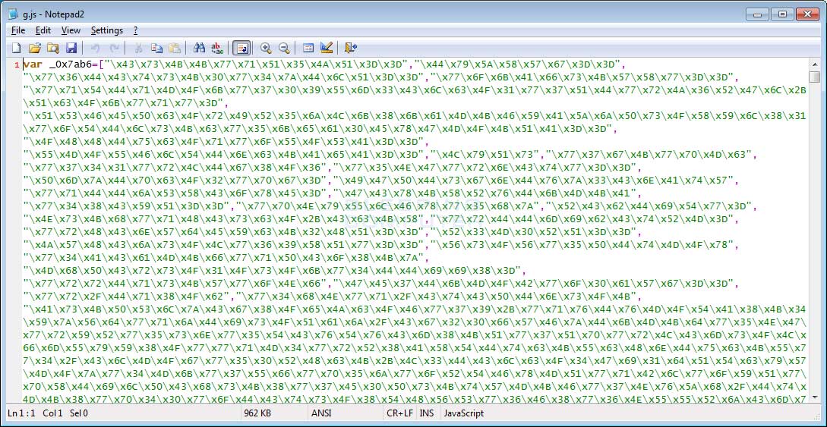Click the 962 KB file size status

point(257,414)
